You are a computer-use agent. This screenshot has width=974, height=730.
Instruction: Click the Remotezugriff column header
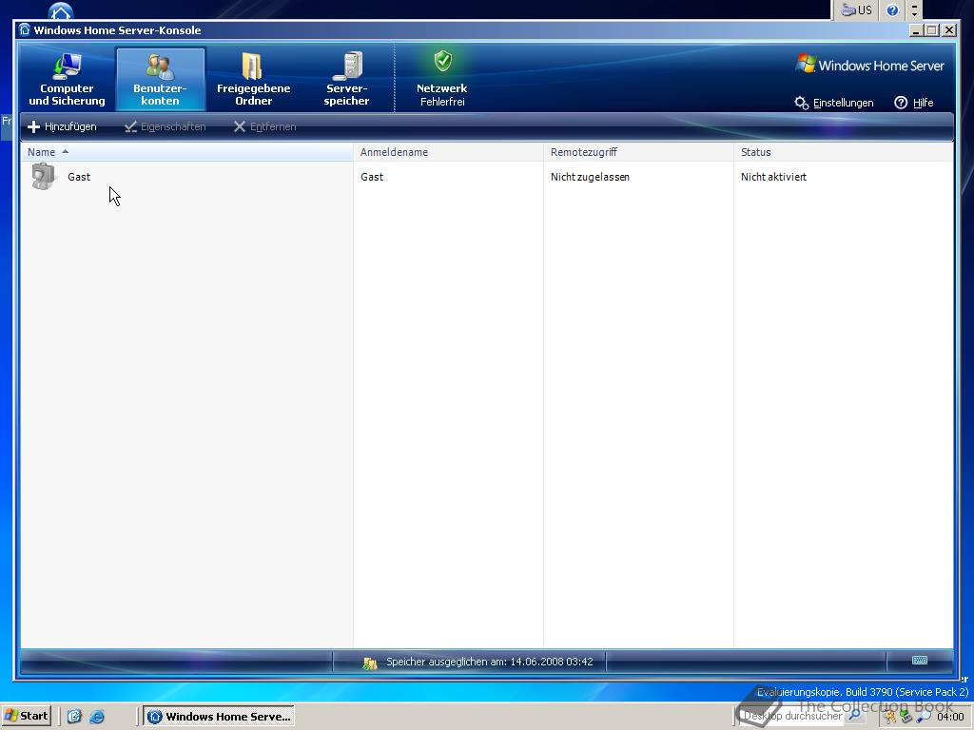638,152
